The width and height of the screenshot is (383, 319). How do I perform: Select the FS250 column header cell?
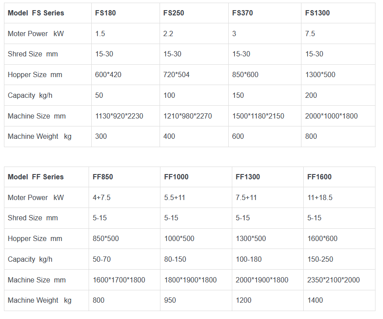click(x=174, y=13)
